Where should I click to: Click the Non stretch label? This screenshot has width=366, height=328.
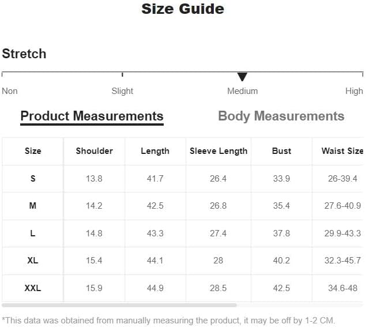click(10, 91)
